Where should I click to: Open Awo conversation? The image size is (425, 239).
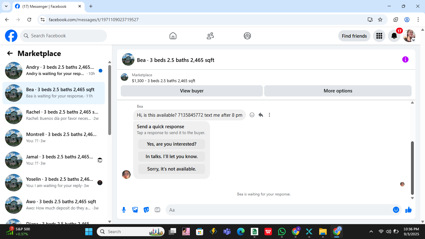(54, 205)
